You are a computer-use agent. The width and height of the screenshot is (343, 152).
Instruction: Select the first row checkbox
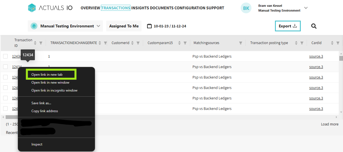click(5, 56)
